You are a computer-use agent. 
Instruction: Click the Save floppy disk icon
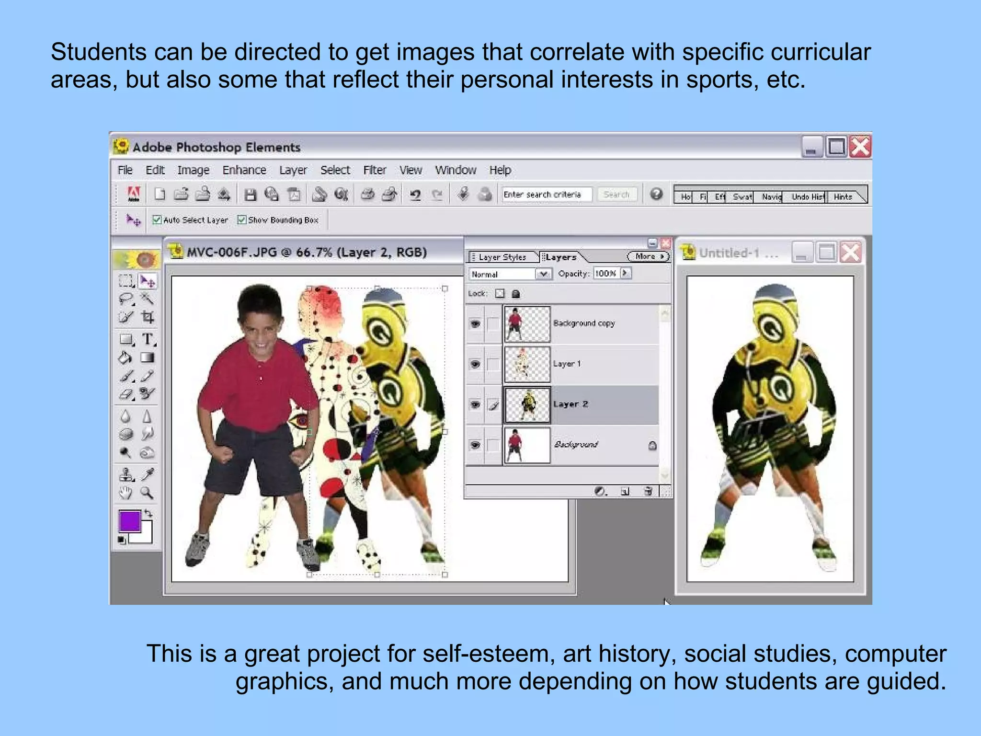[250, 194]
